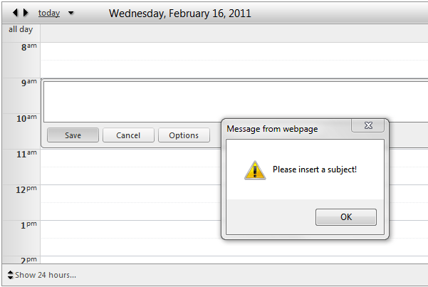
Task: Open appointment Options
Action: coord(184,135)
